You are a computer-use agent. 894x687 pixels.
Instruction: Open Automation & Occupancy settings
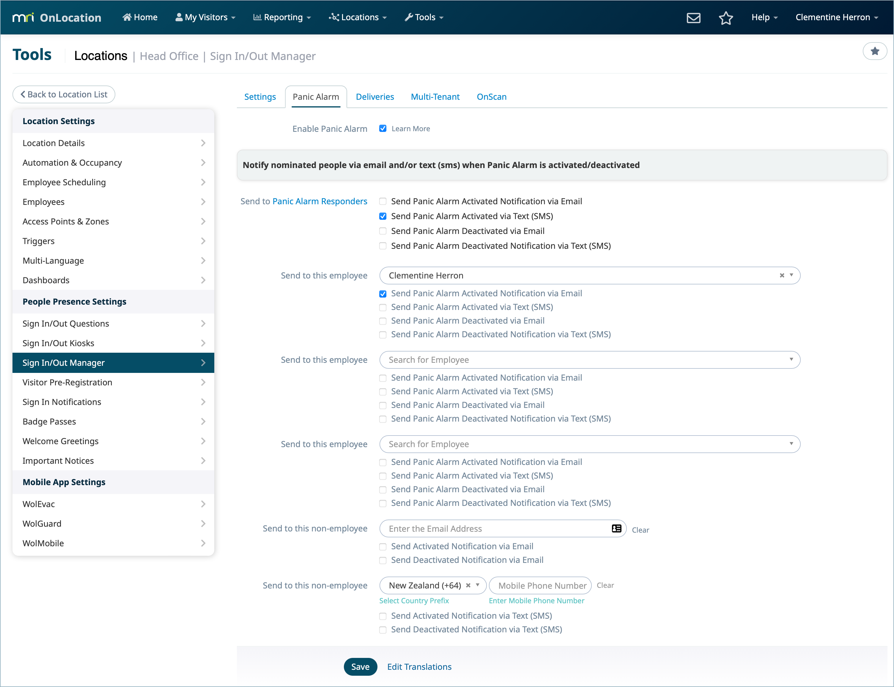point(114,163)
